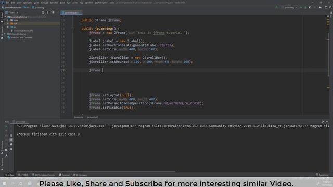
Task: Open the Analyze menu
Action: [x=44, y=3]
